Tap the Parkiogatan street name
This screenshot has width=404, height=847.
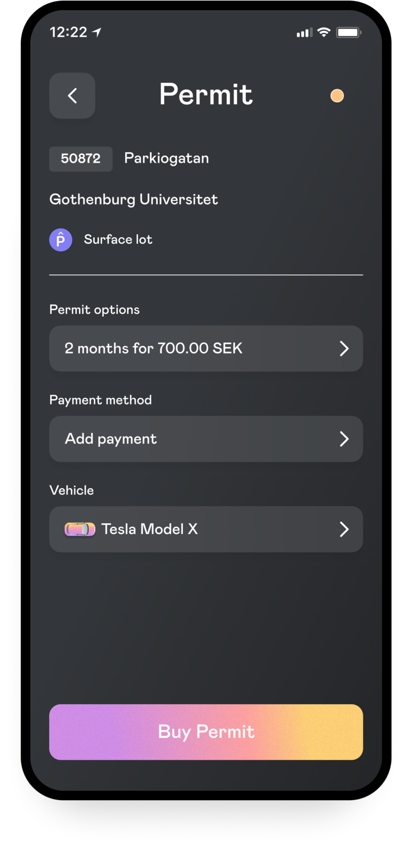166,159
